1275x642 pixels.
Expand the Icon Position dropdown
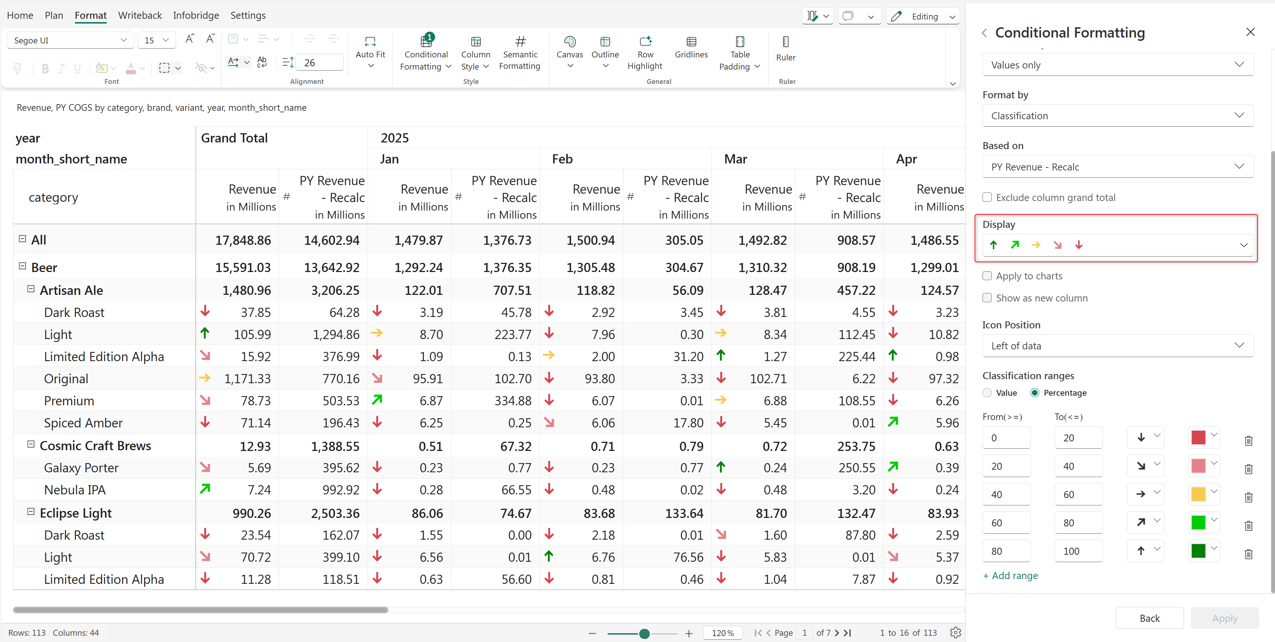1117,346
